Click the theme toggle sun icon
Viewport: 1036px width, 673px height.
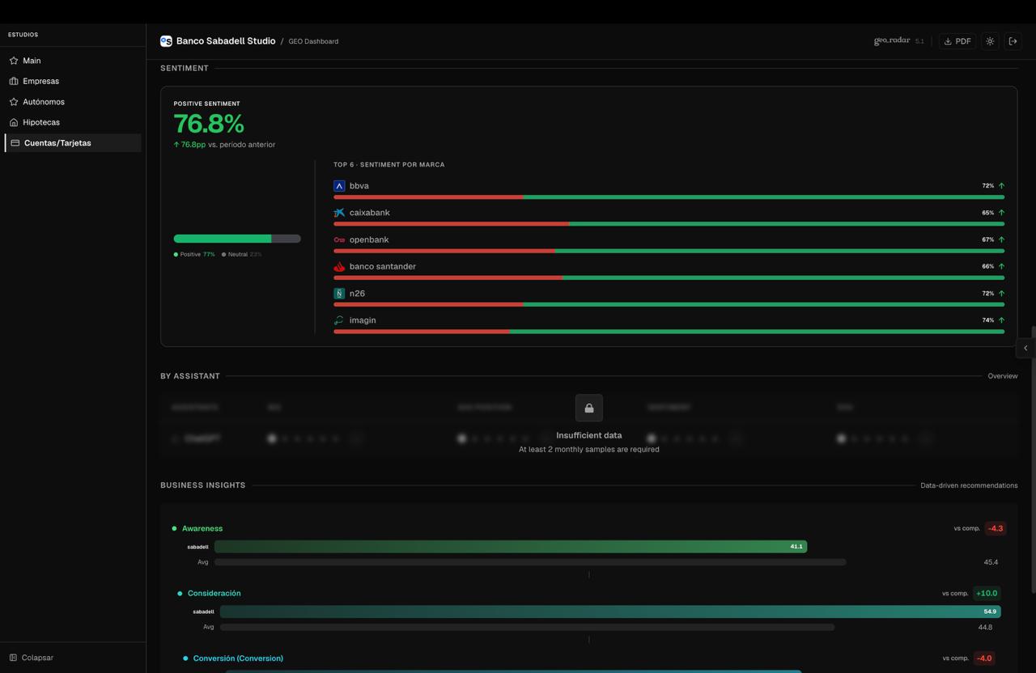tap(990, 41)
